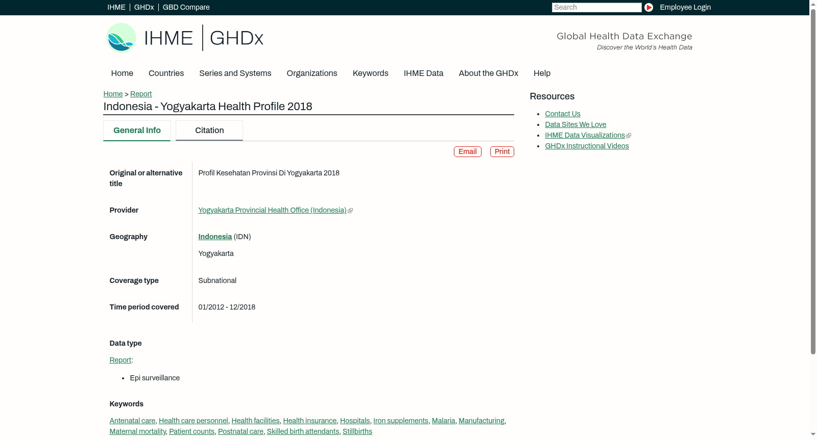Click the external link icon beside Yogyakarta Provincial Health Office
Viewport: 817px width, 439px height.
(350, 211)
